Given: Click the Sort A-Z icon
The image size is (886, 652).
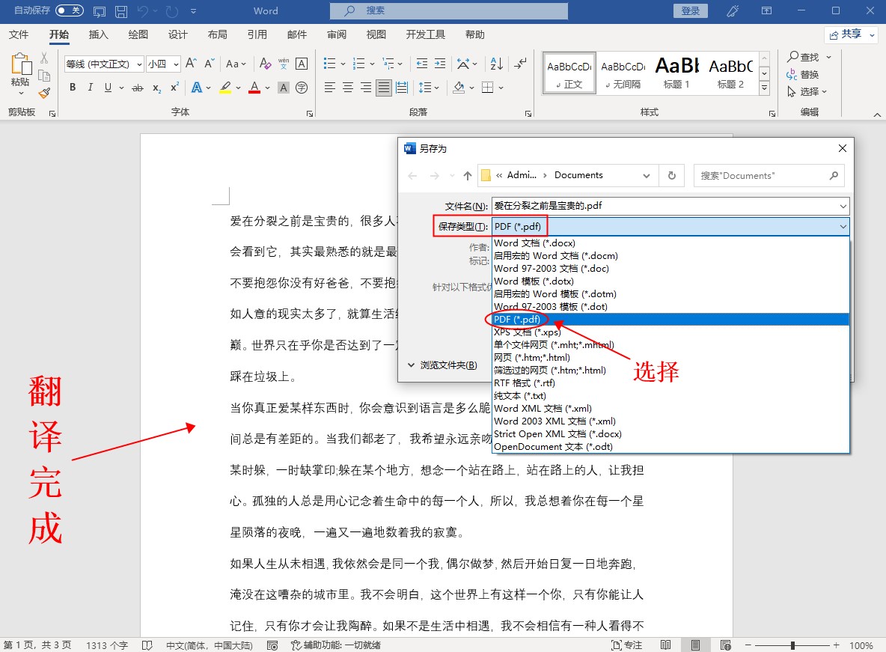Looking at the screenshot, I should point(497,64).
